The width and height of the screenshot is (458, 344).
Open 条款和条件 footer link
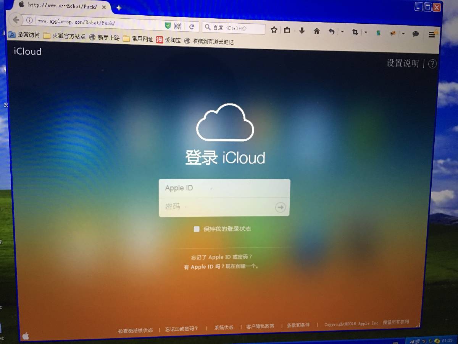(298, 325)
